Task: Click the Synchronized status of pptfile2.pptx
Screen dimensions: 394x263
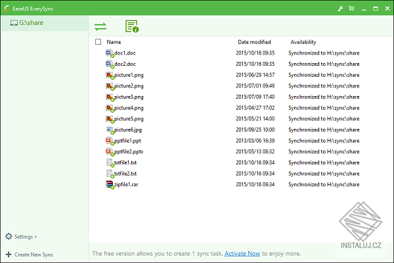Action: pyautogui.click(x=324, y=152)
